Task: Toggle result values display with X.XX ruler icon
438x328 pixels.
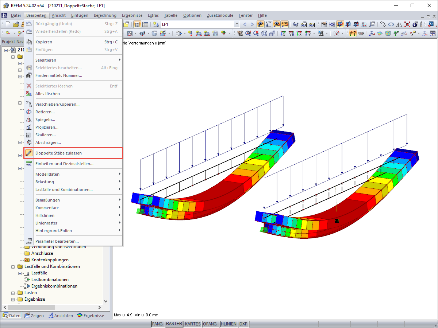Action: (269, 24)
